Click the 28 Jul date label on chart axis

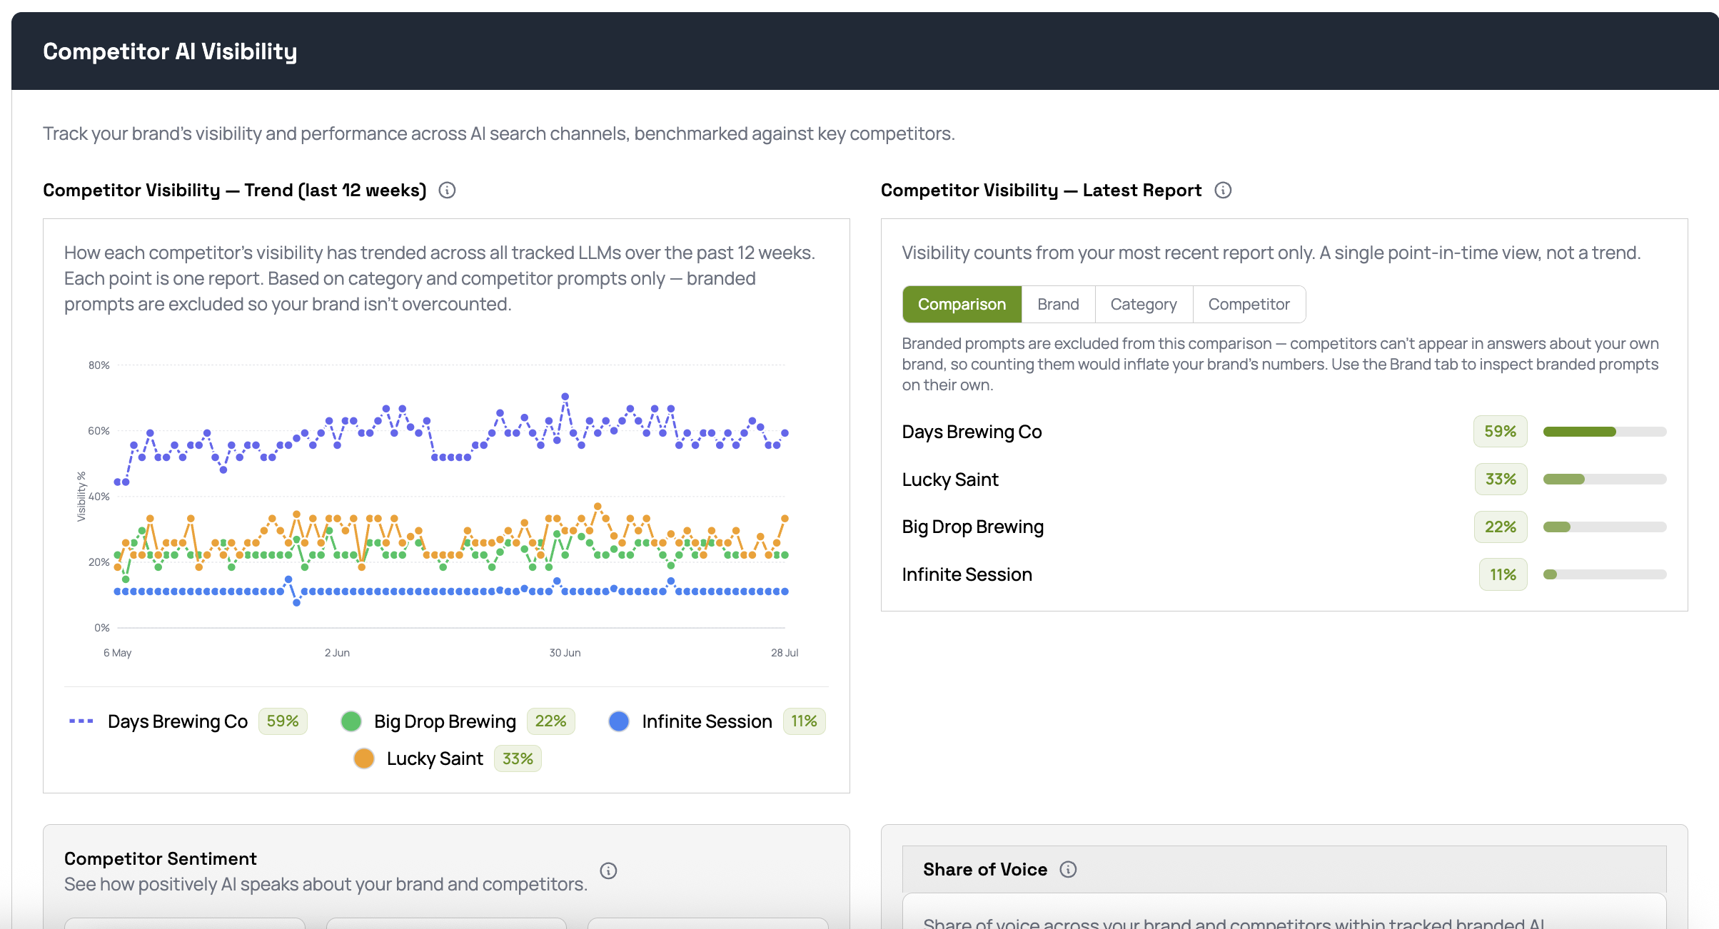point(785,653)
